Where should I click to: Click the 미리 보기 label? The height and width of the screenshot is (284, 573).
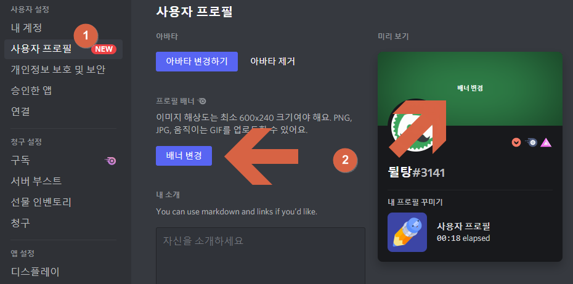pyautogui.click(x=393, y=36)
